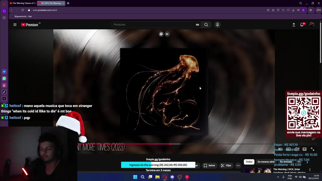322x181 pixels.
Task: Open the edit-page note icon in address bar
Action: coord(268,10)
